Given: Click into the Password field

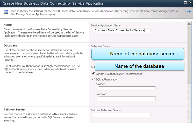Looking at the screenshot, I should click(x=127, y=99).
